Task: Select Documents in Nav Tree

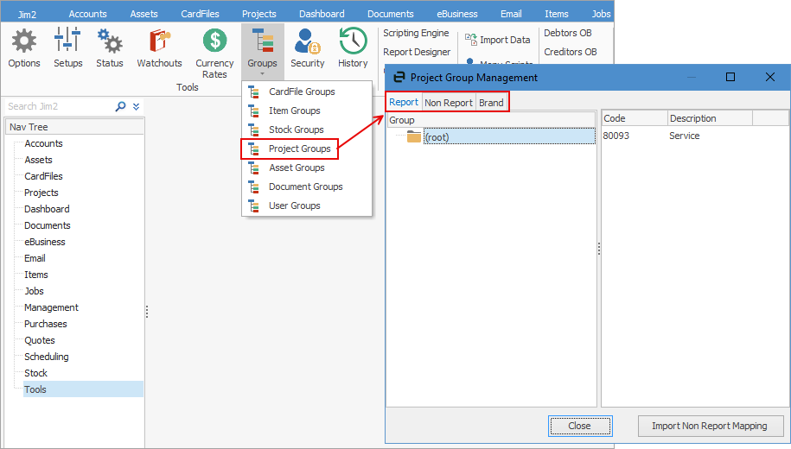Action: click(48, 225)
